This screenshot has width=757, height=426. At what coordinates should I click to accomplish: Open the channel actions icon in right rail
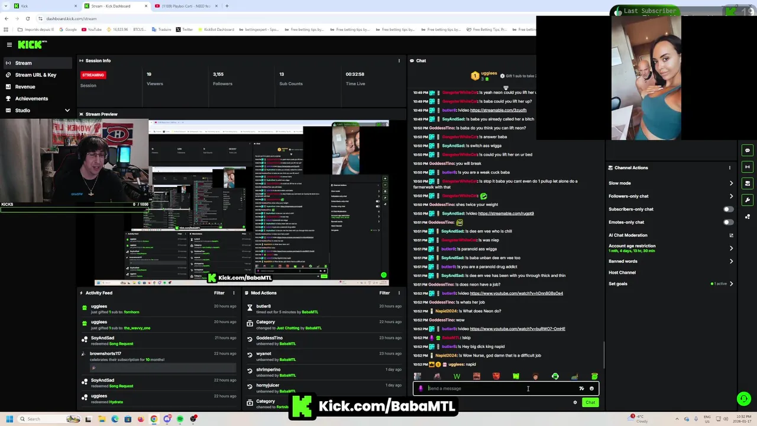(x=748, y=183)
